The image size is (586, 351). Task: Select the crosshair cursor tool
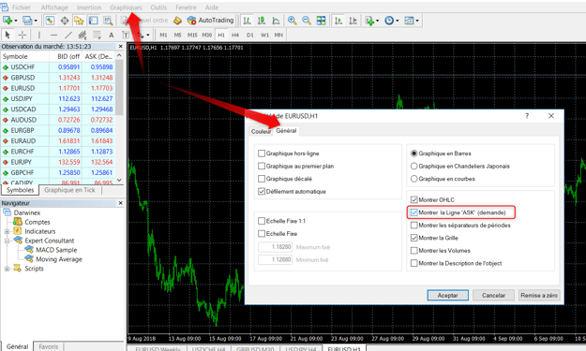pos(23,35)
